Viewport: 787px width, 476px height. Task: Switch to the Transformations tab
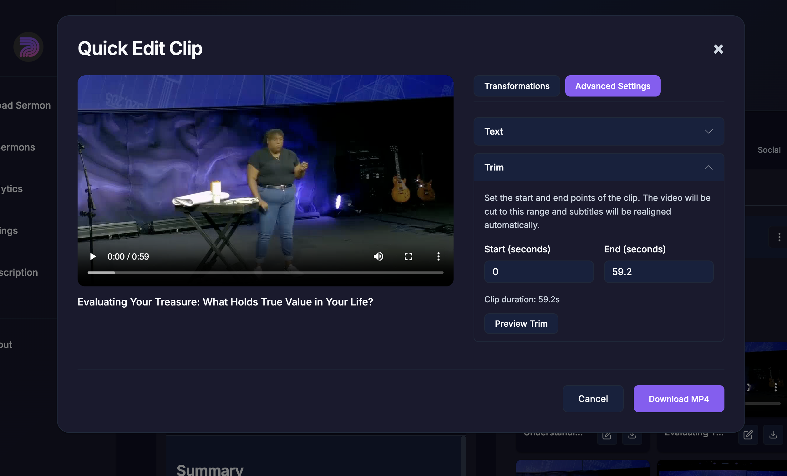click(516, 86)
